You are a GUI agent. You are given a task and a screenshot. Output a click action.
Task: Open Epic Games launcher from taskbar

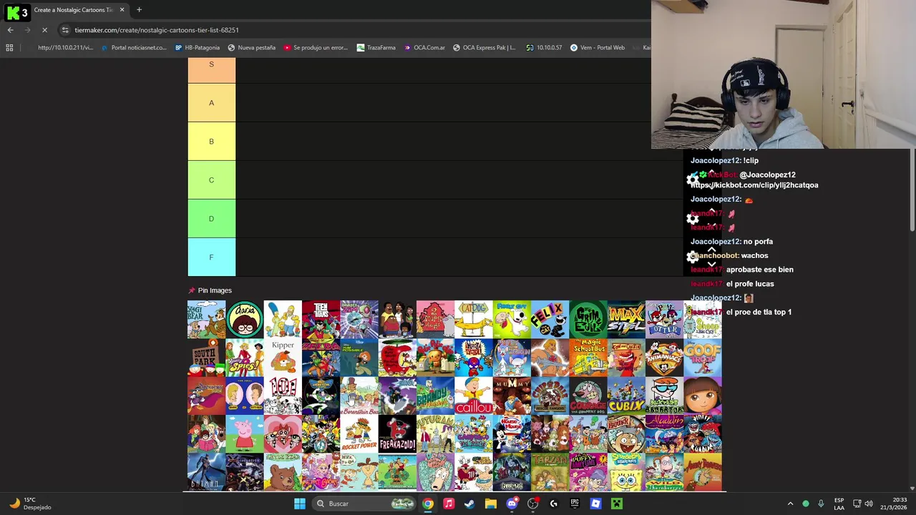click(x=575, y=504)
